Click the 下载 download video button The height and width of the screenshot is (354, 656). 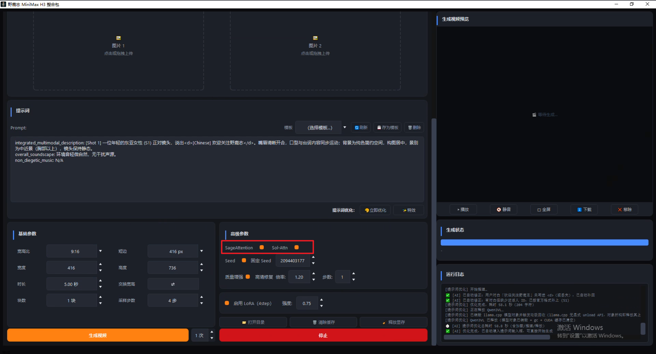coord(584,209)
